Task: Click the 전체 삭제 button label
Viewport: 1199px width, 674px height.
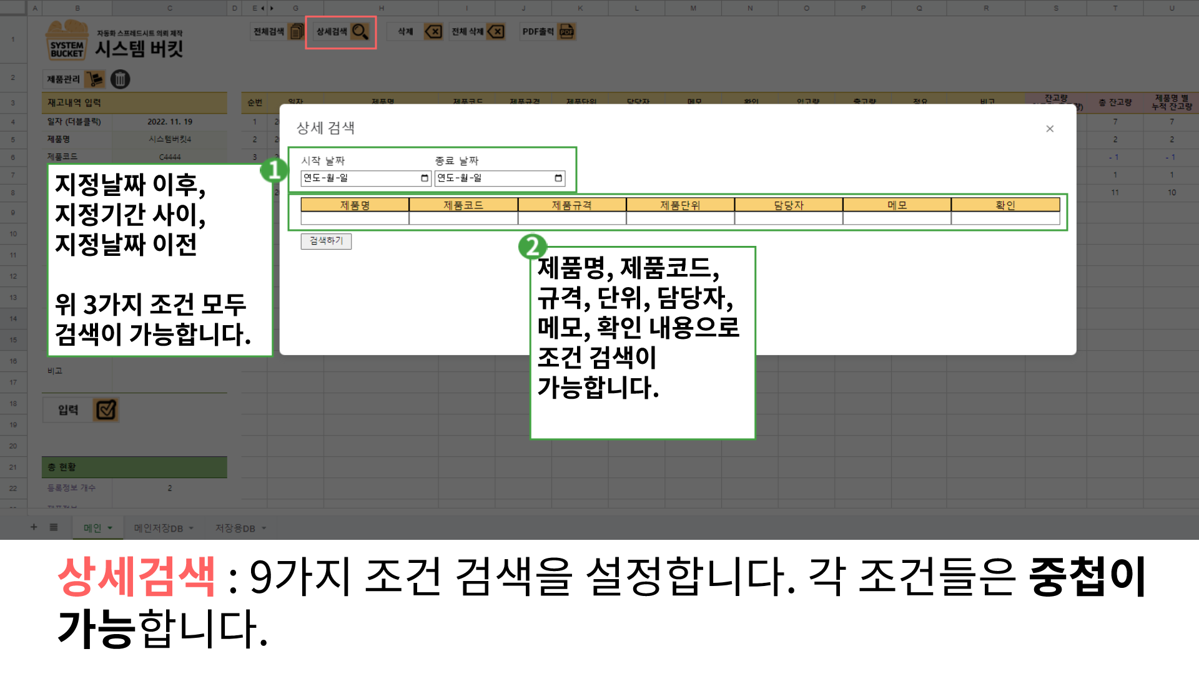Action: point(468,32)
